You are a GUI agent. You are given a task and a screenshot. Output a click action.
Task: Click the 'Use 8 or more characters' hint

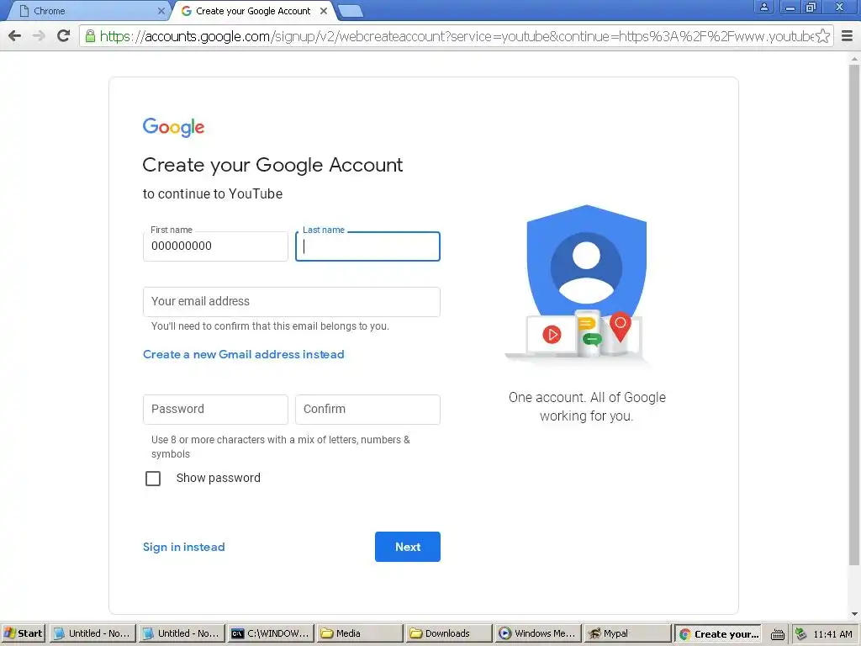(281, 447)
